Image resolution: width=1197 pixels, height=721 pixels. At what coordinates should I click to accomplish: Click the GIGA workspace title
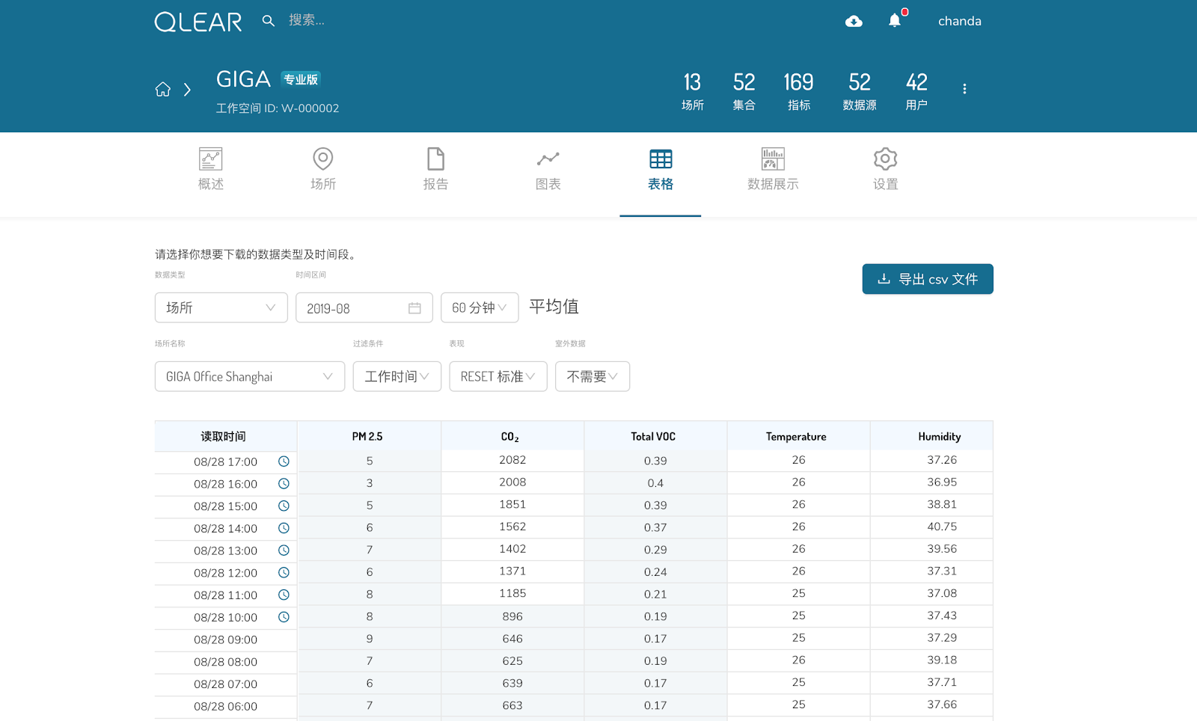pyautogui.click(x=243, y=79)
